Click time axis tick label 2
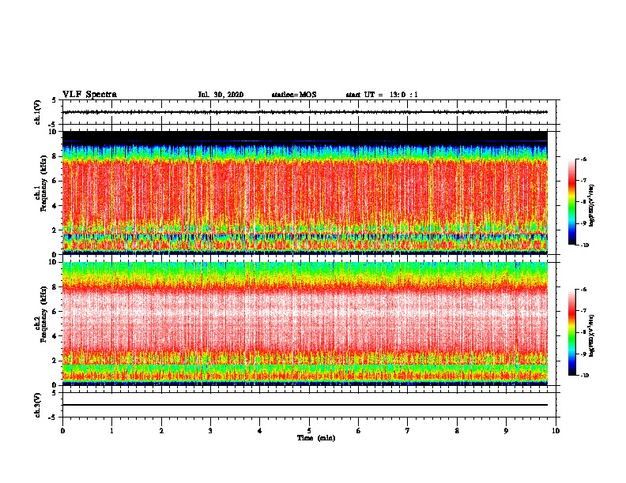 (x=161, y=431)
